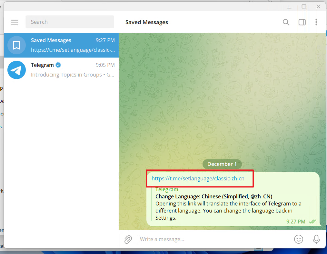Click the microphone voice message icon
The image size is (327, 254).
coord(316,239)
